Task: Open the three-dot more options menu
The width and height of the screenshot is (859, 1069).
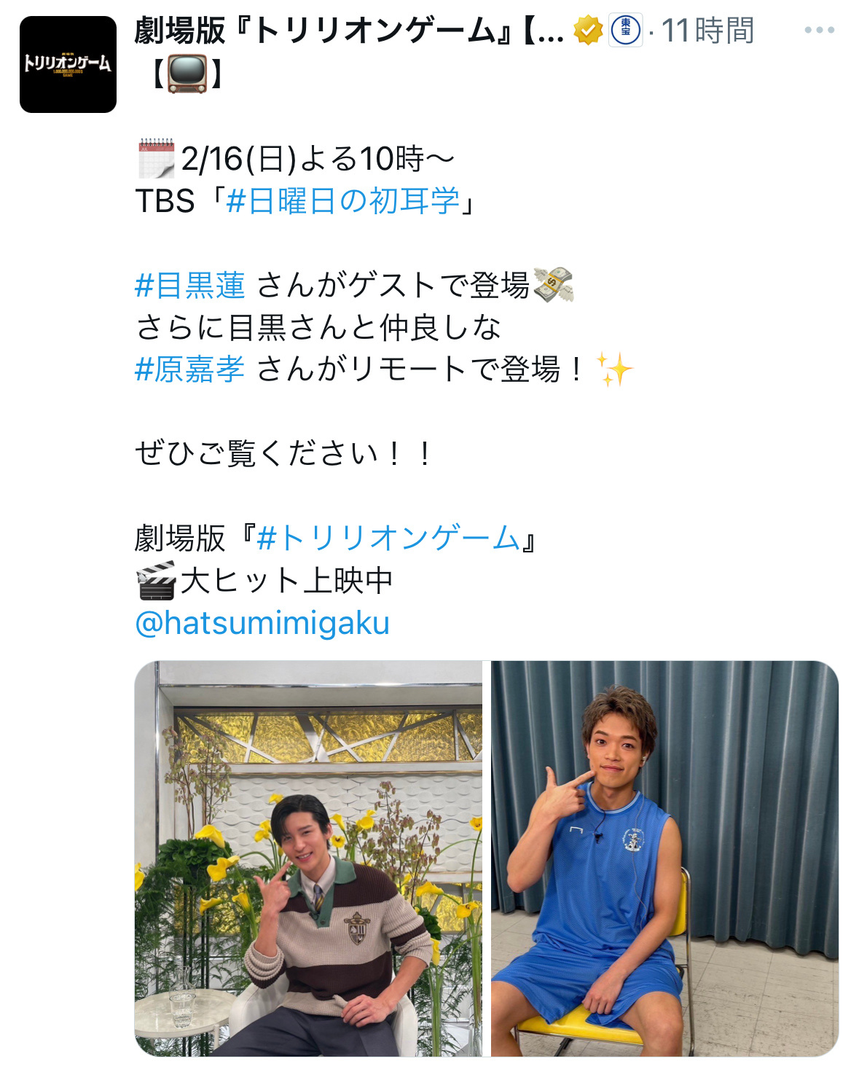Action: [819, 31]
